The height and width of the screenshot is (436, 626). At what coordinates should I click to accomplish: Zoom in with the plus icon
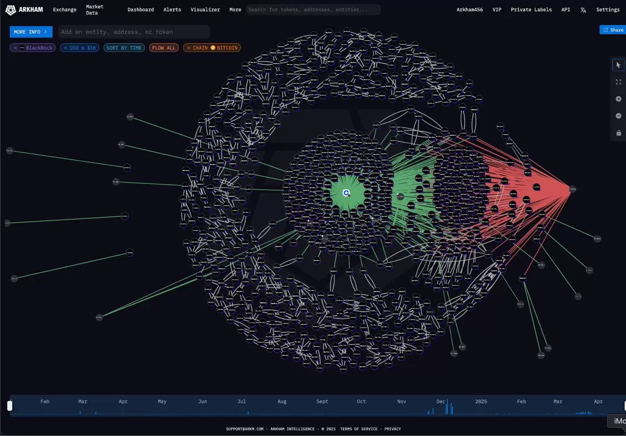(618, 99)
